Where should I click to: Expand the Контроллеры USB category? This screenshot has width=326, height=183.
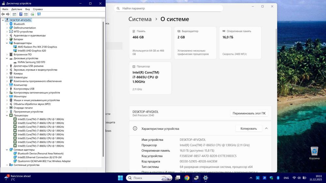7,89
